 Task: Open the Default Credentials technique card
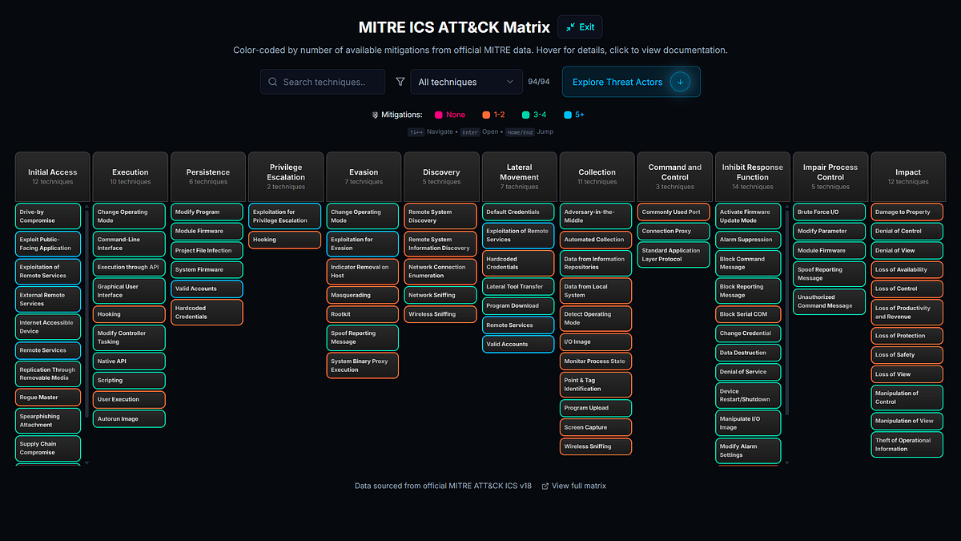point(518,212)
